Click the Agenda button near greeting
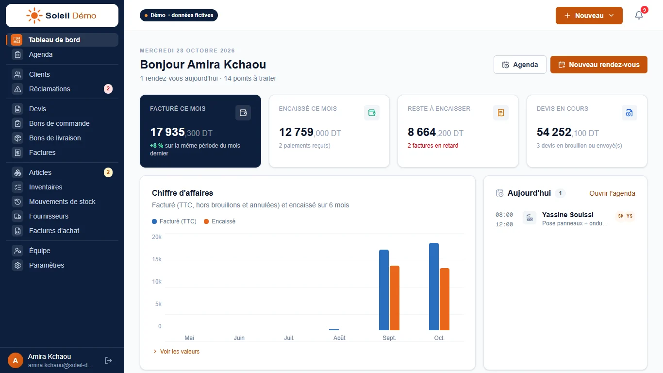 click(520, 65)
